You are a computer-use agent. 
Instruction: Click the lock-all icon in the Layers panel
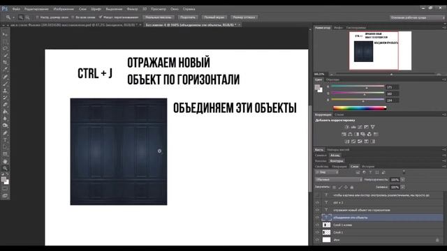[352, 188]
